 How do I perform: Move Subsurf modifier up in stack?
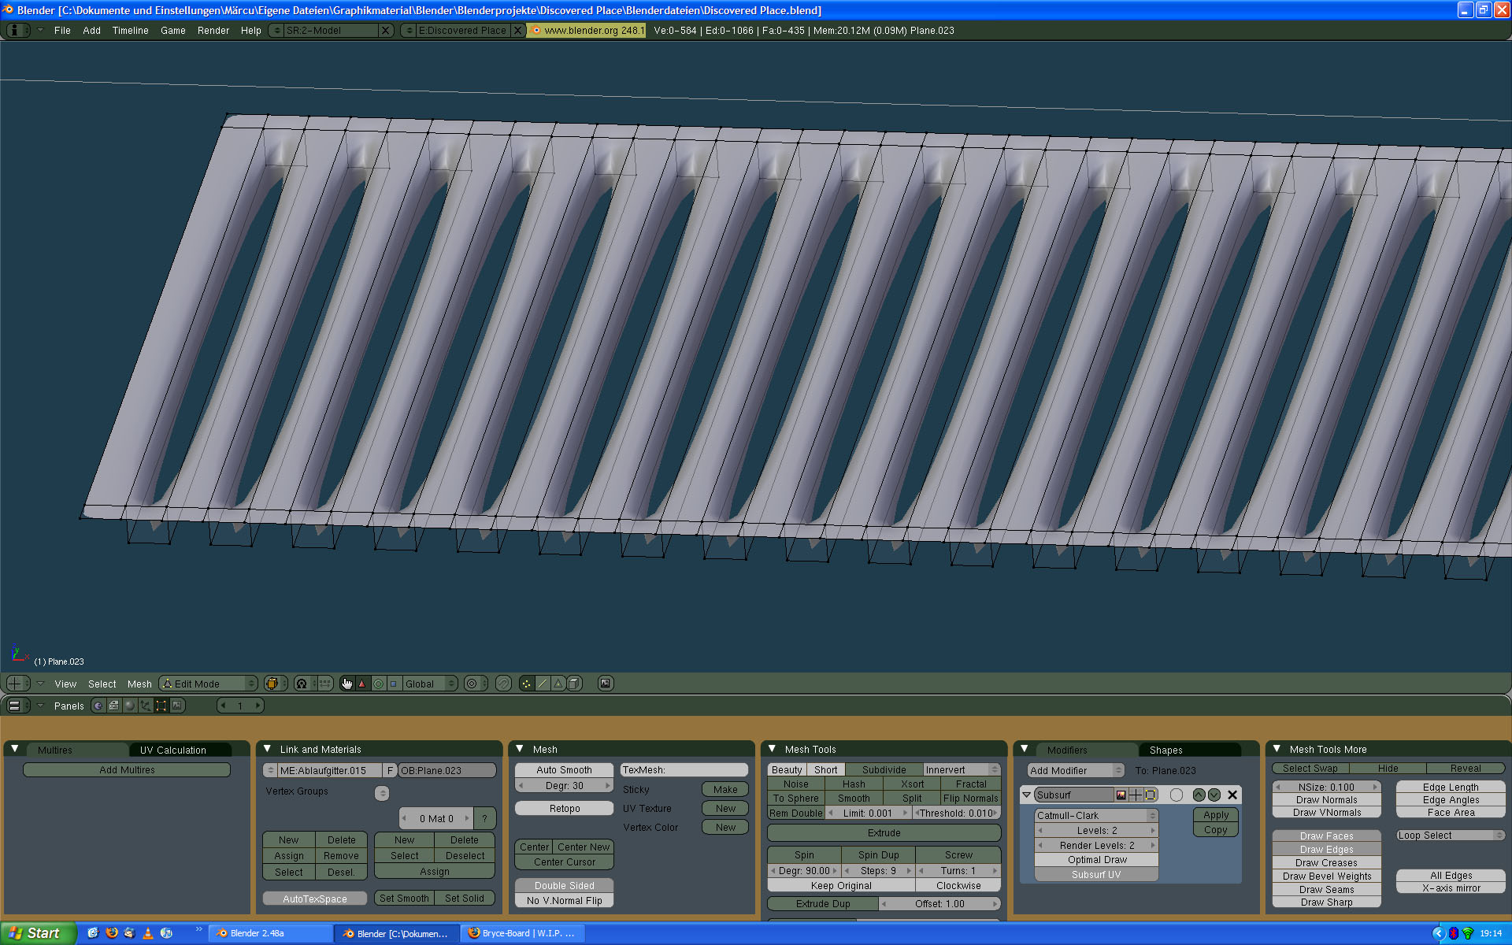(1199, 795)
